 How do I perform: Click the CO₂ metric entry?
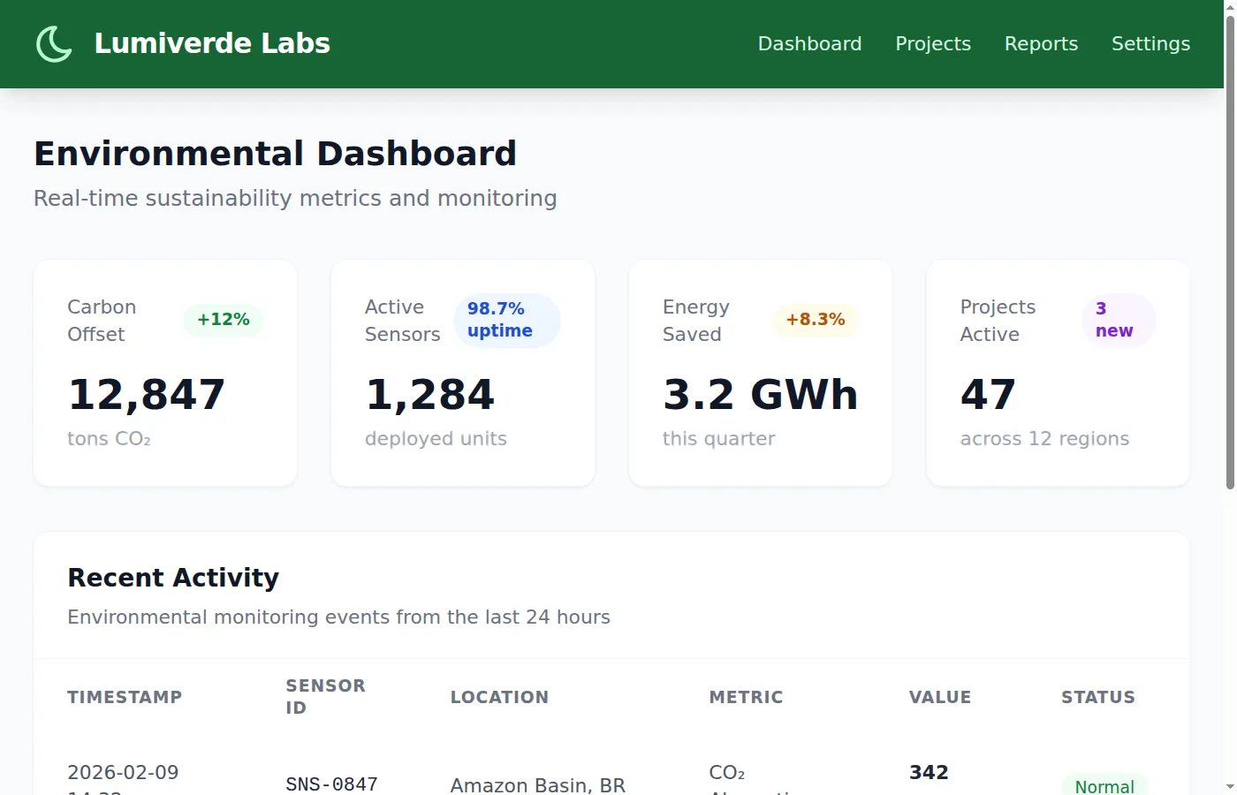[x=726, y=772]
